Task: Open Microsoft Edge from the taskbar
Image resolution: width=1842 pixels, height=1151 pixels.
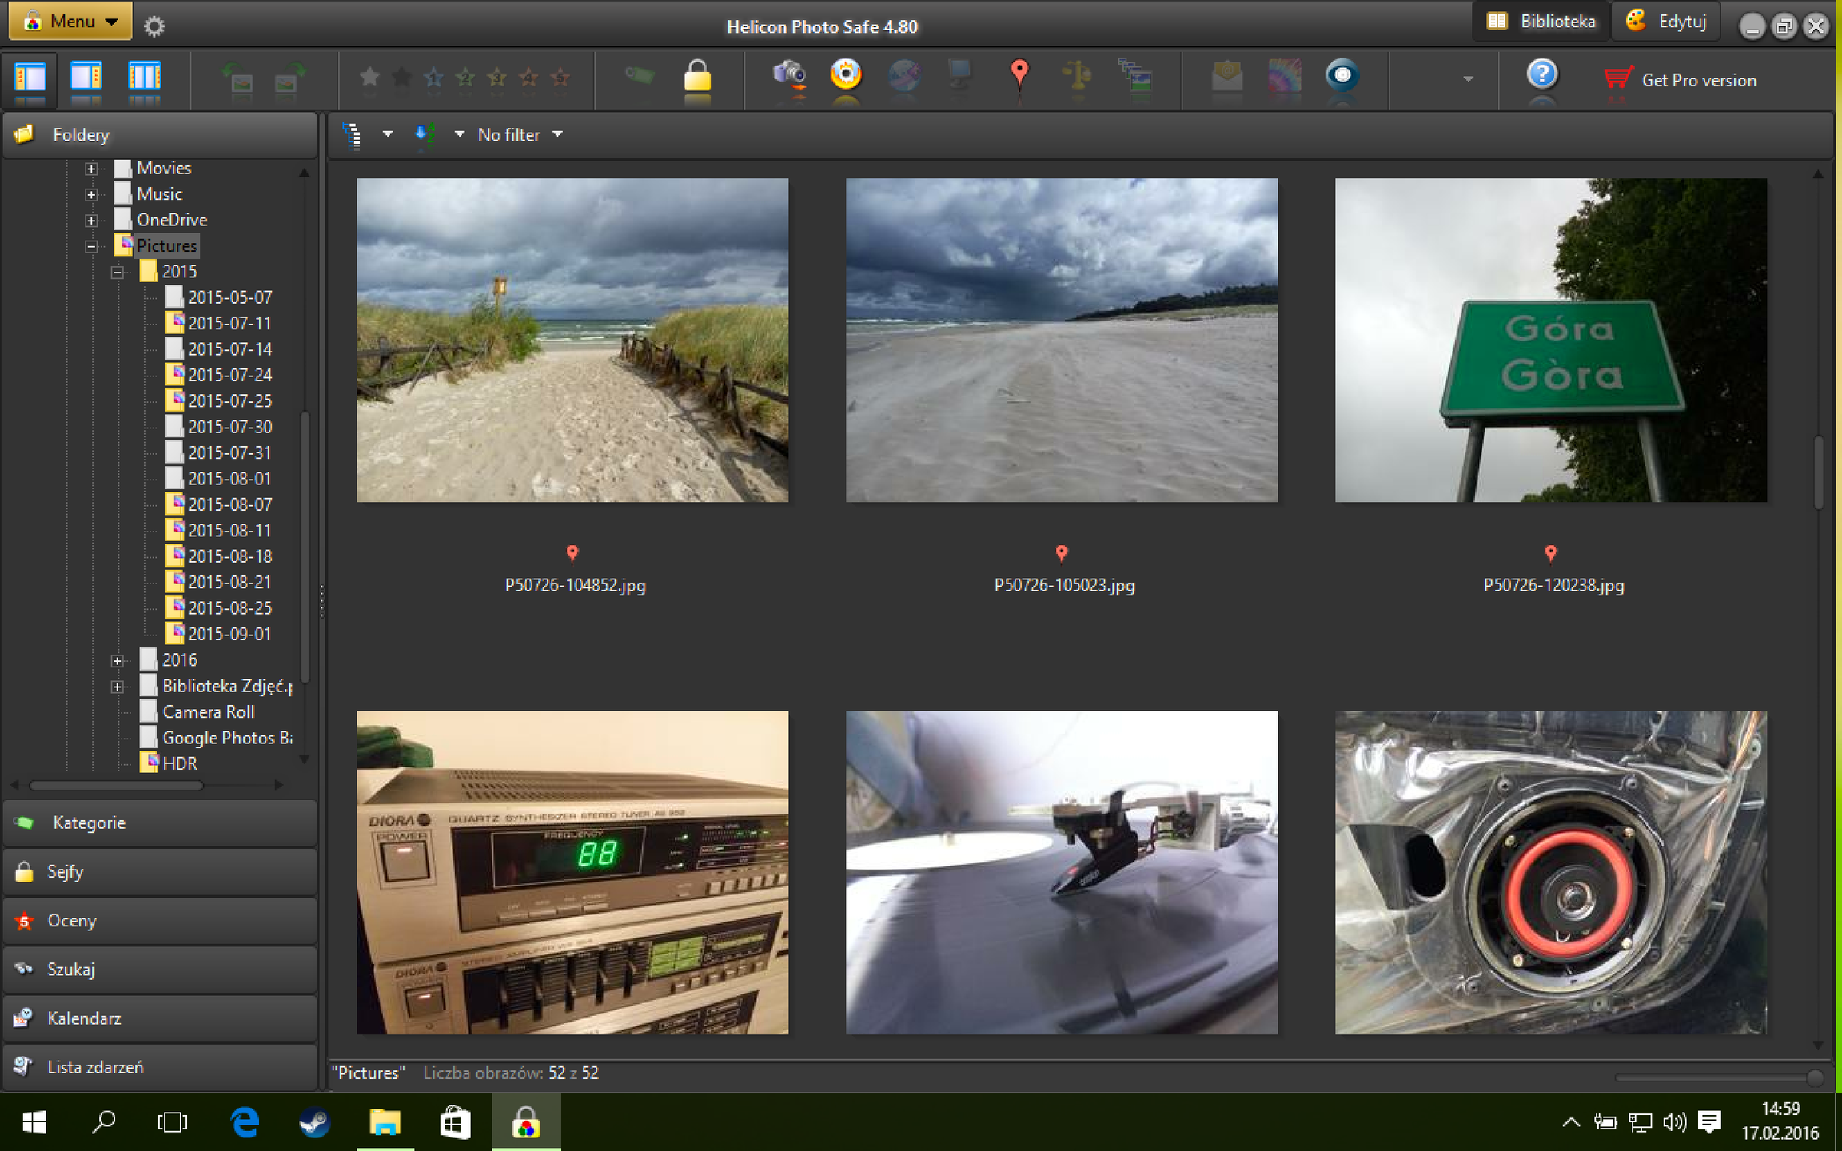Action: [245, 1122]
